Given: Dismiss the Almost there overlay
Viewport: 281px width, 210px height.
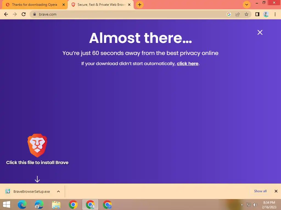Looking at the screenshot, I should [x=260, y=32].
